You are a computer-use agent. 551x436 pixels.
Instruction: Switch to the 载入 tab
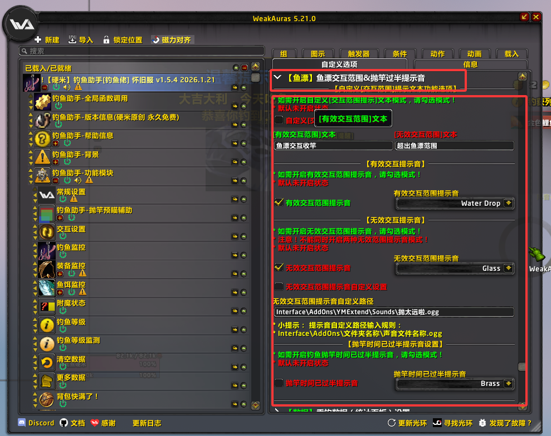click(511, 54)
